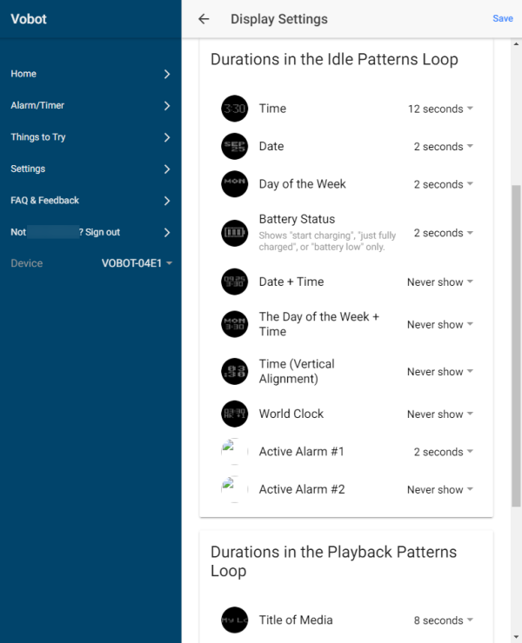This screenshot has width=522, height=643.
Task: Open the Title of Media duration dropdown
Action: [x=443, y=620]
